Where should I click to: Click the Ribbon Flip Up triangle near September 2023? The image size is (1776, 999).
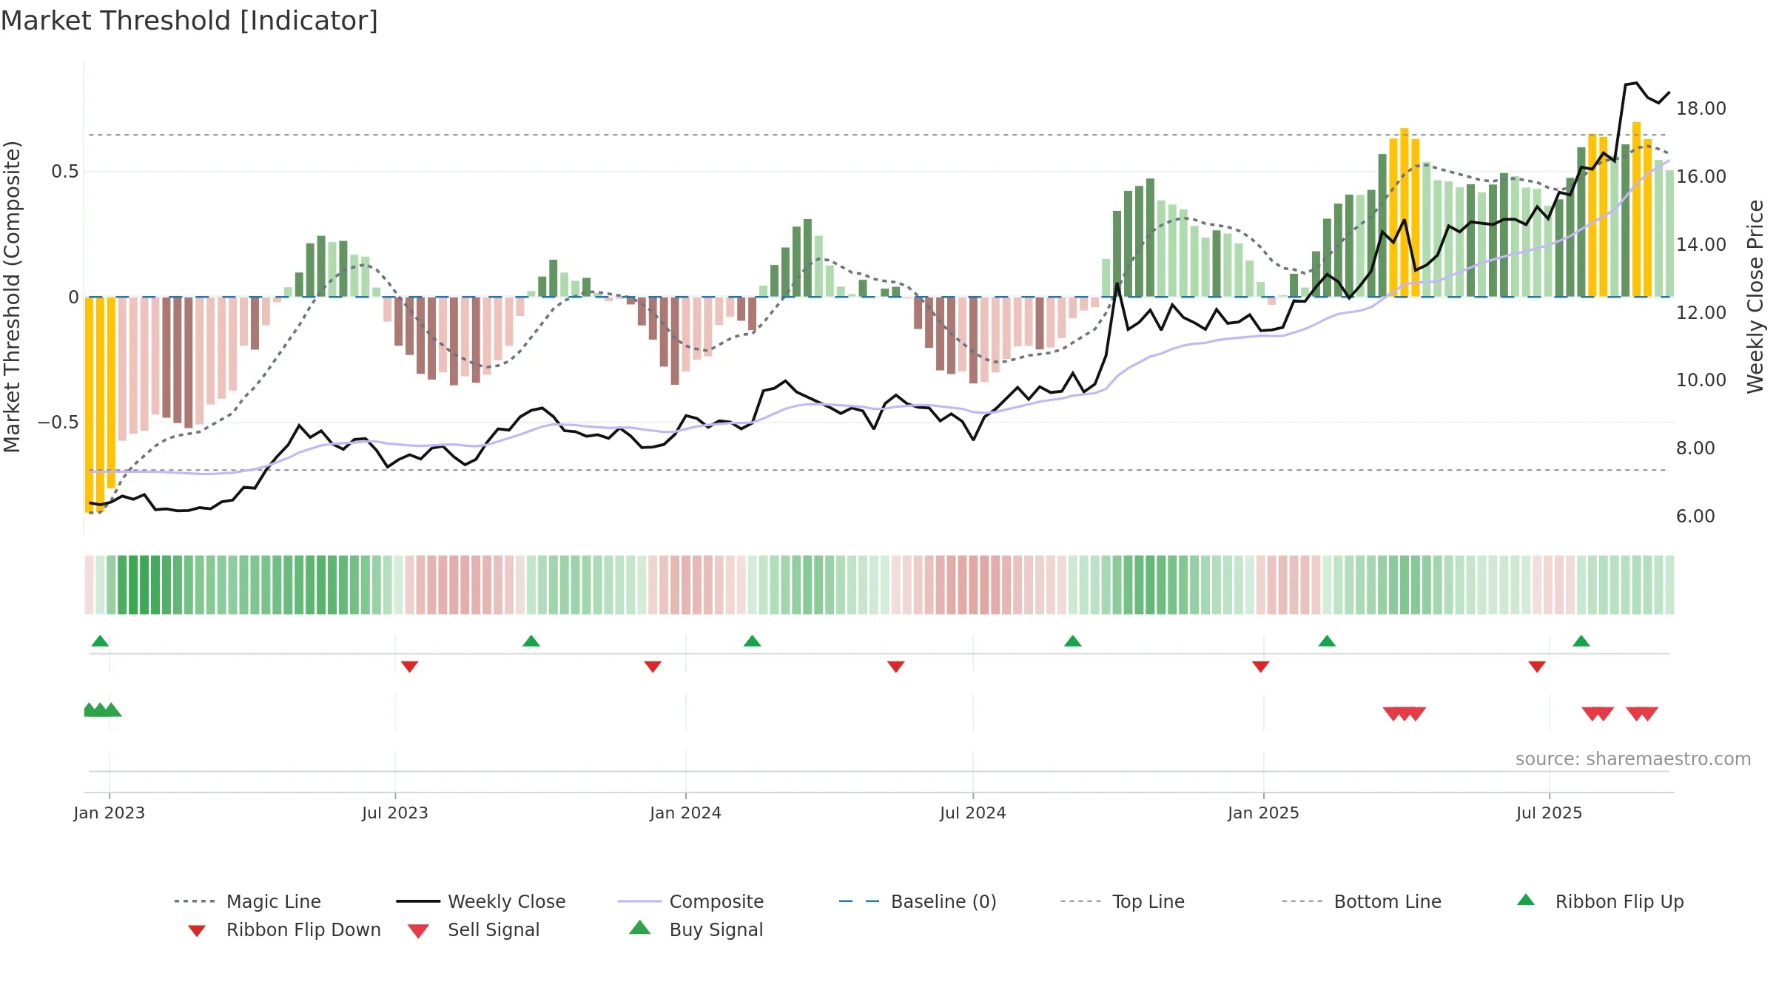tap(531, 641)
